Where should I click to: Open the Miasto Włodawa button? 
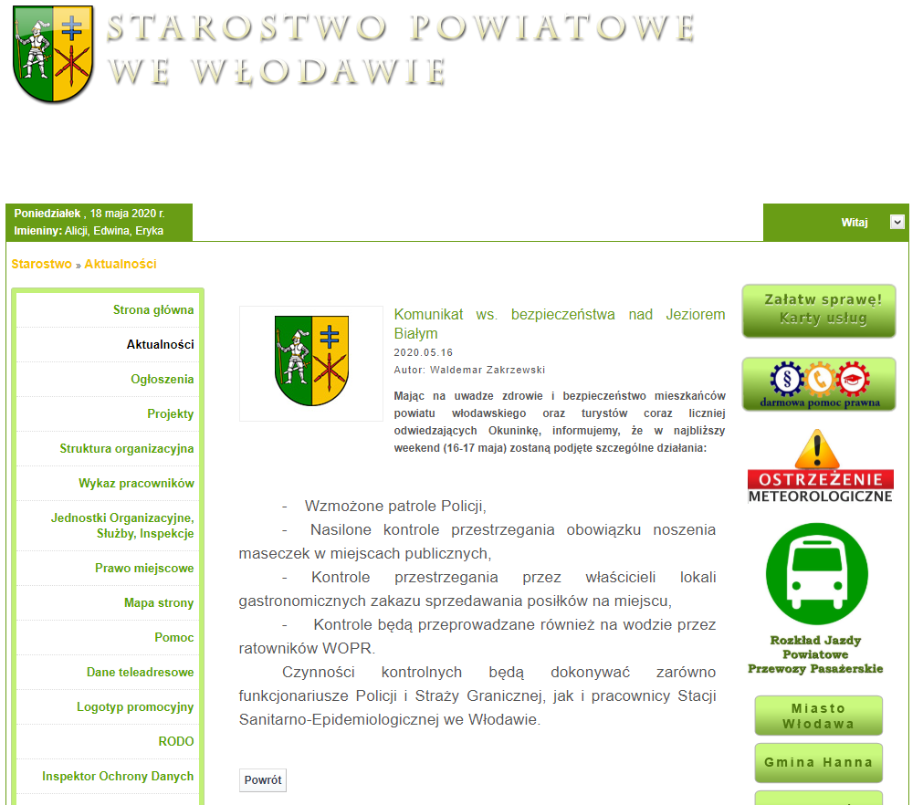coord(818,716)
